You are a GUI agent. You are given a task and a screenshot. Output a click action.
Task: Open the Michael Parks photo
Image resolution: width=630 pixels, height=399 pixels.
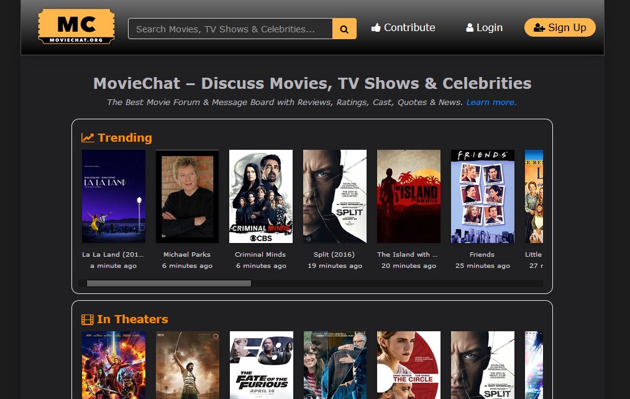pyautogui.click(x=187, y=196)
